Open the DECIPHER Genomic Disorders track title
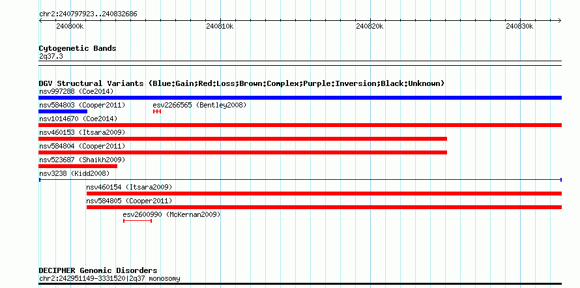Viewport: 580px width, 288px height. pos(98,270)
